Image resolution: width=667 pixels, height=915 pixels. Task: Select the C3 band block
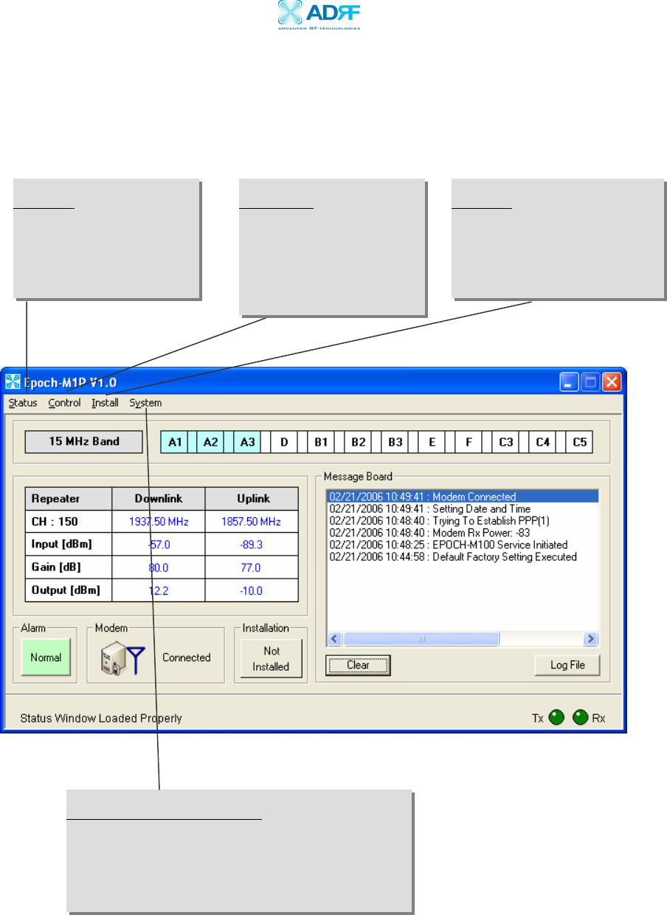tap(506, 443)
